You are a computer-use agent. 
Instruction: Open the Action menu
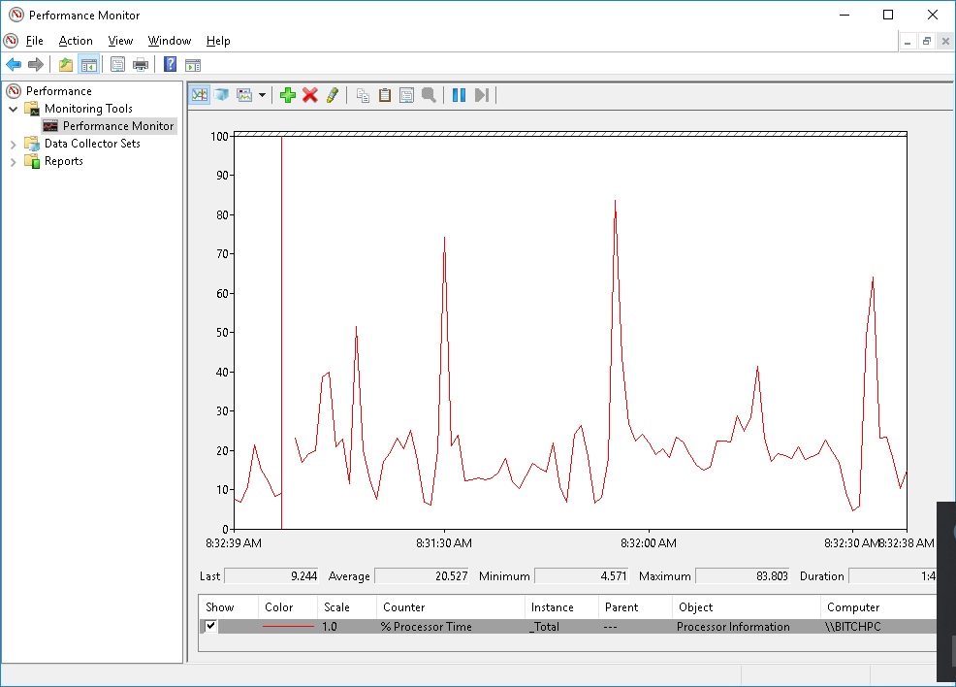pos(76,41)
